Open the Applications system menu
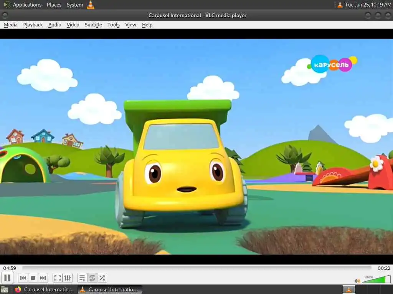393x294 pixels. point(23,5)
